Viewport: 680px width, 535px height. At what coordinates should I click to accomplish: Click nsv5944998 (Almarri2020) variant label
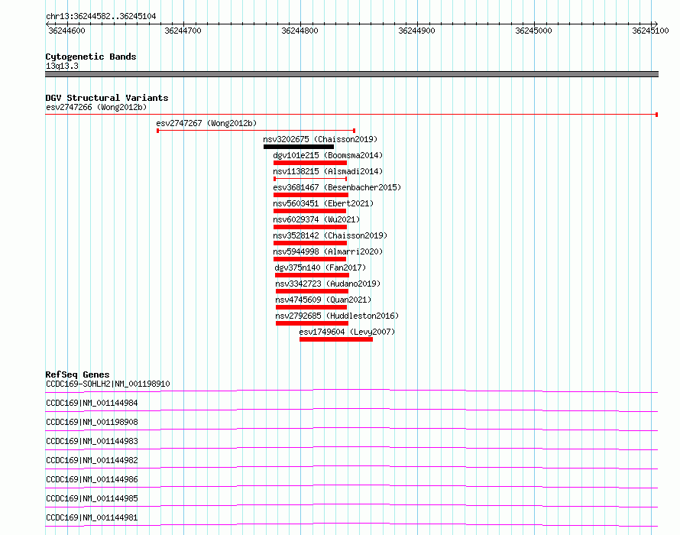tap(329, 251)
